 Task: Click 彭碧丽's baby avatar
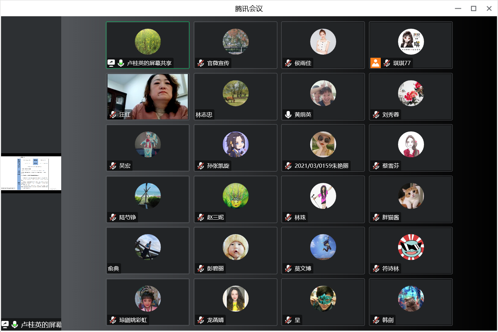click(x=236, y=247)
